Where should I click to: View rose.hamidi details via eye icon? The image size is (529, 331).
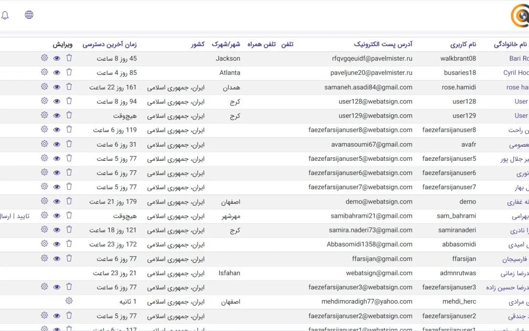(57, 87)
